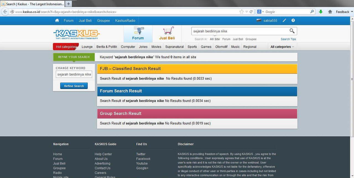Open footer Twitter link
The height and width of the screenshot is (178, 354).
tap(141, 154)
